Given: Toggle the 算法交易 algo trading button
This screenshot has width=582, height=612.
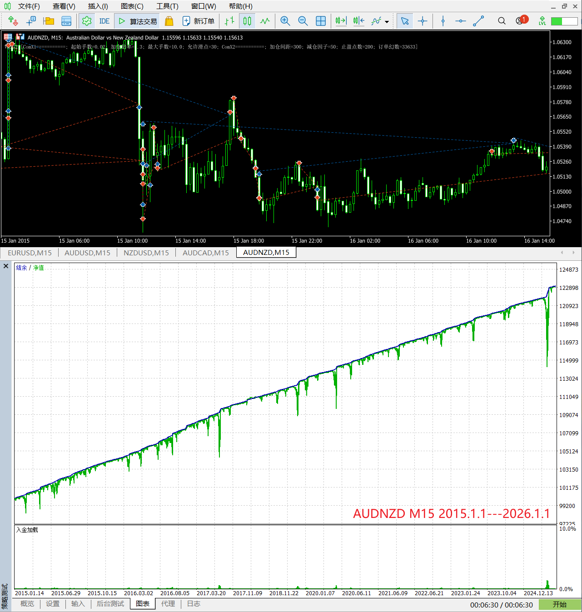Looking at the screenshot, I should coord(138,21).
